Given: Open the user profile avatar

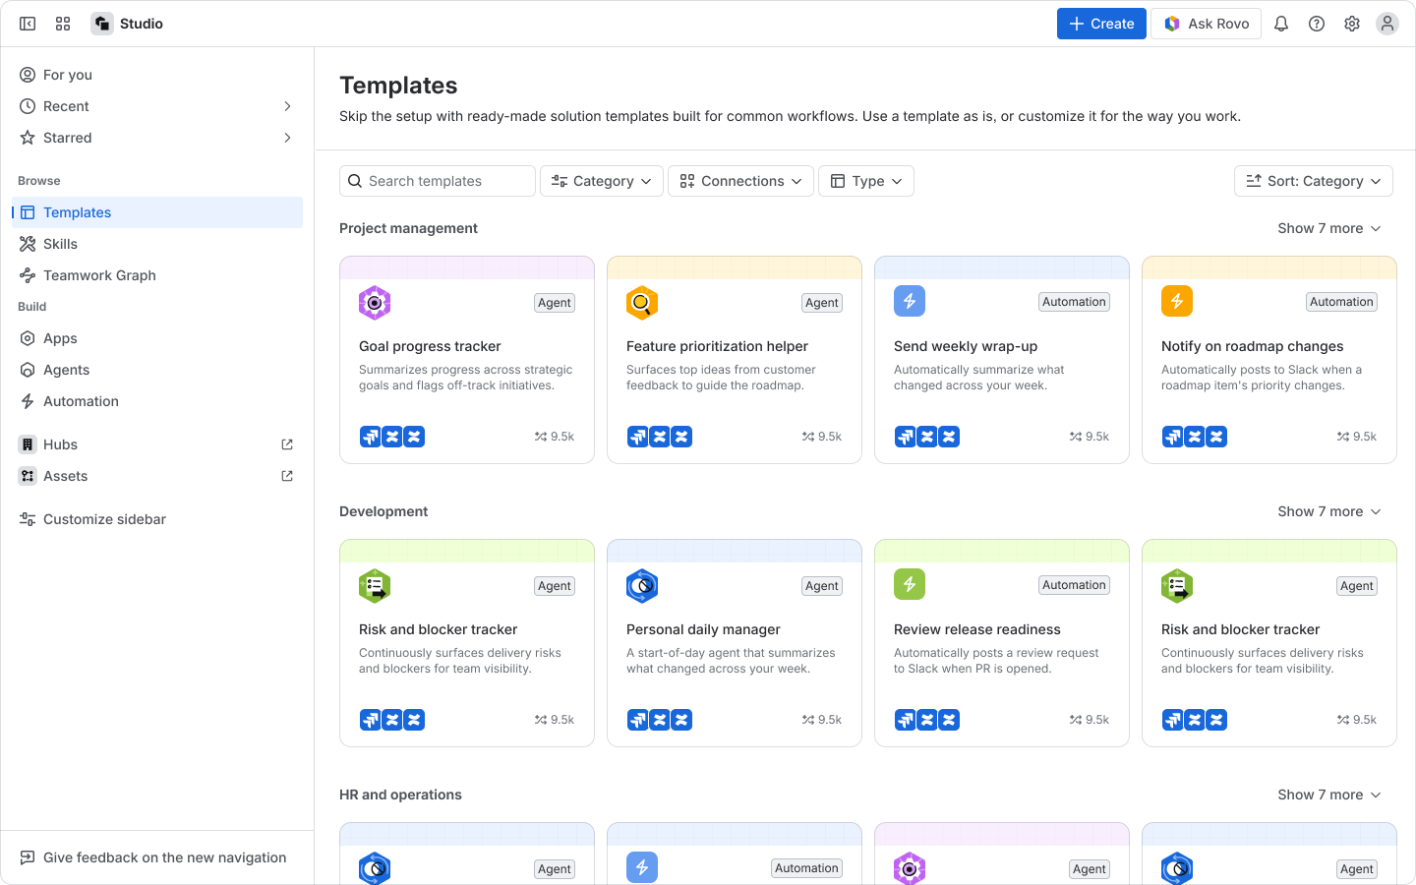Looking at the screenshot, I should [1387, 24].
